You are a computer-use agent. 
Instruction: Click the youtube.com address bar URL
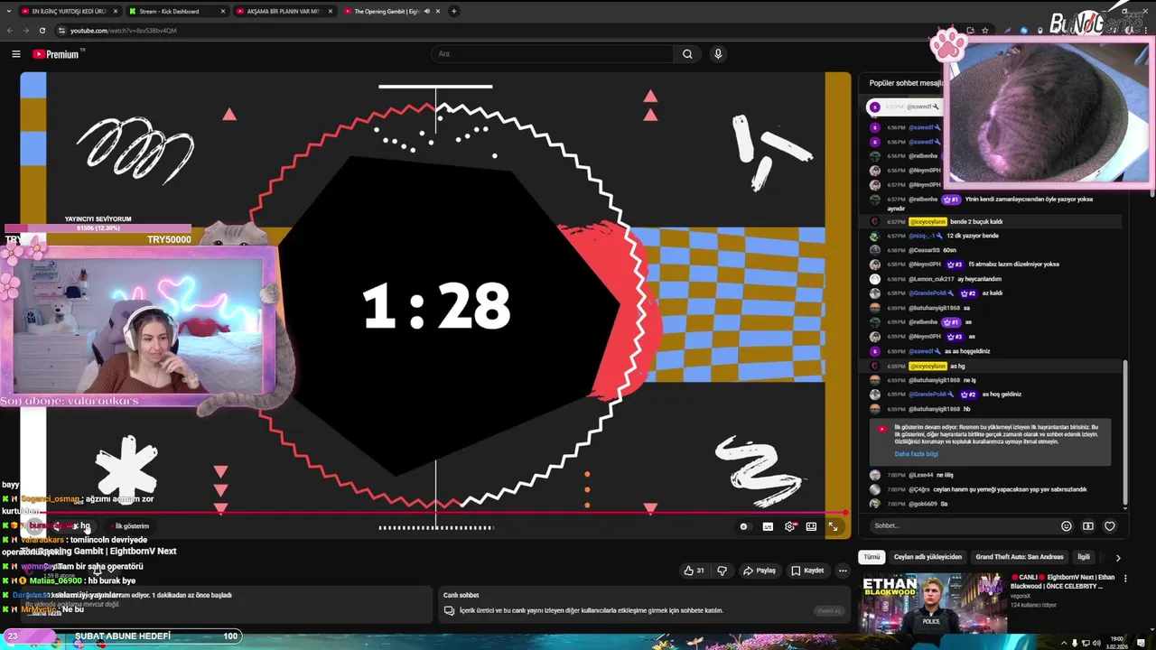[123, 31]
